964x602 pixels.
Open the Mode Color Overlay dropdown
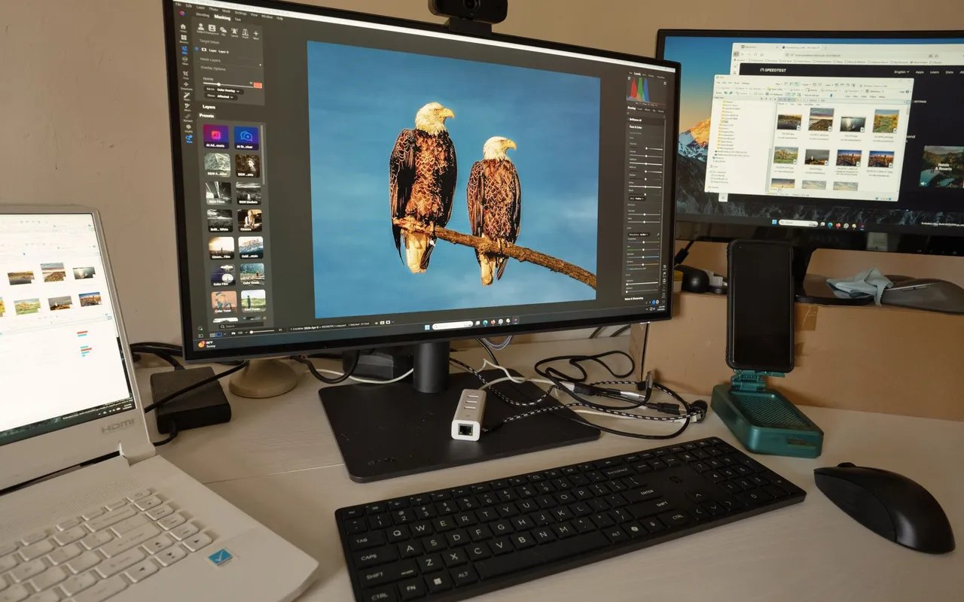224,91
